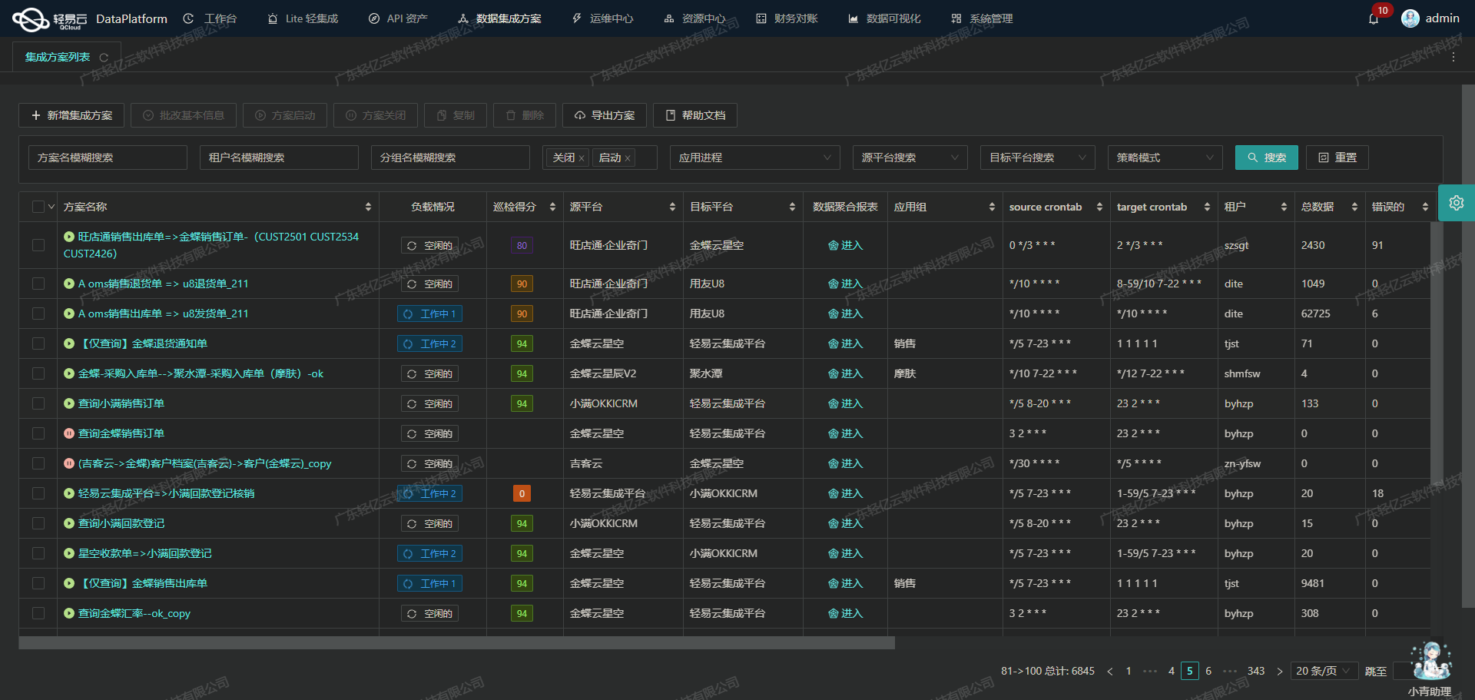Open the notification bell with 10 alerts
This screenshot has width=1475, height=700.
tap(1374, 18)
